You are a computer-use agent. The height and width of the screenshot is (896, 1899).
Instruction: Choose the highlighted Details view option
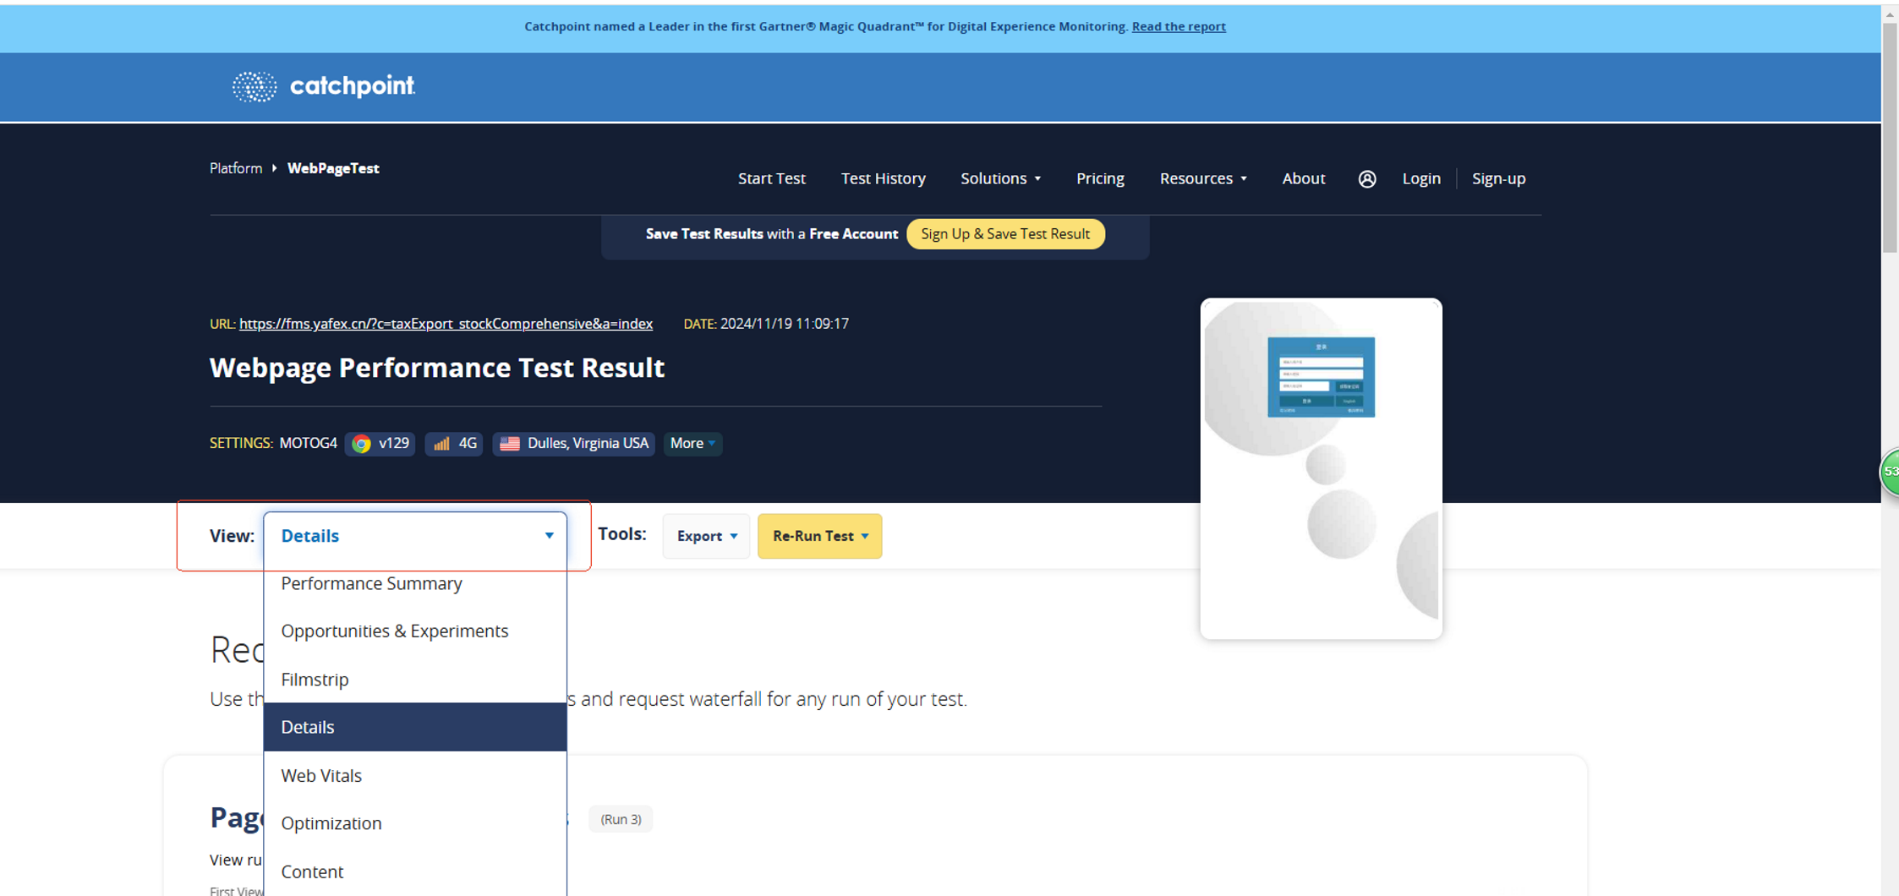pos(415,727)
